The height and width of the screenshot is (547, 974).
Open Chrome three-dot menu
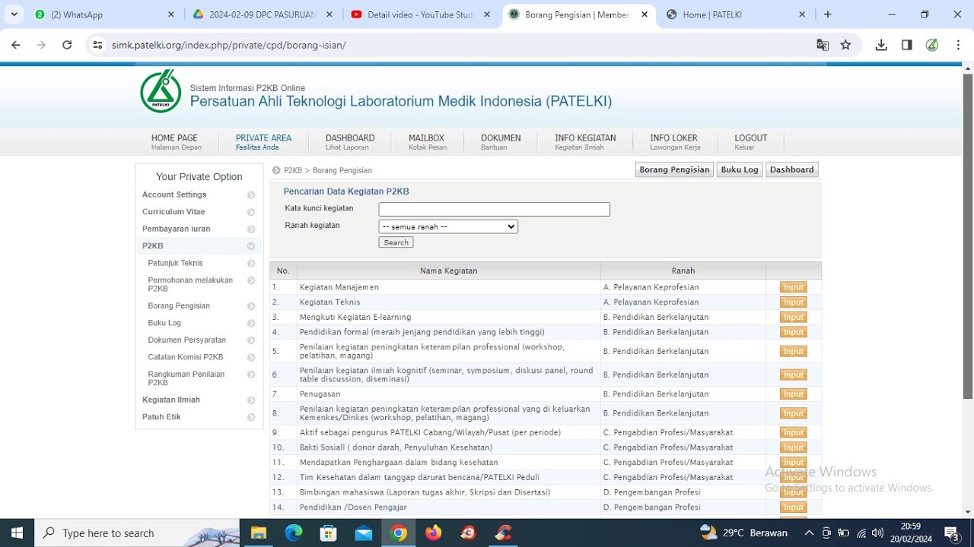pyautogui.click(x=958, y=45)
